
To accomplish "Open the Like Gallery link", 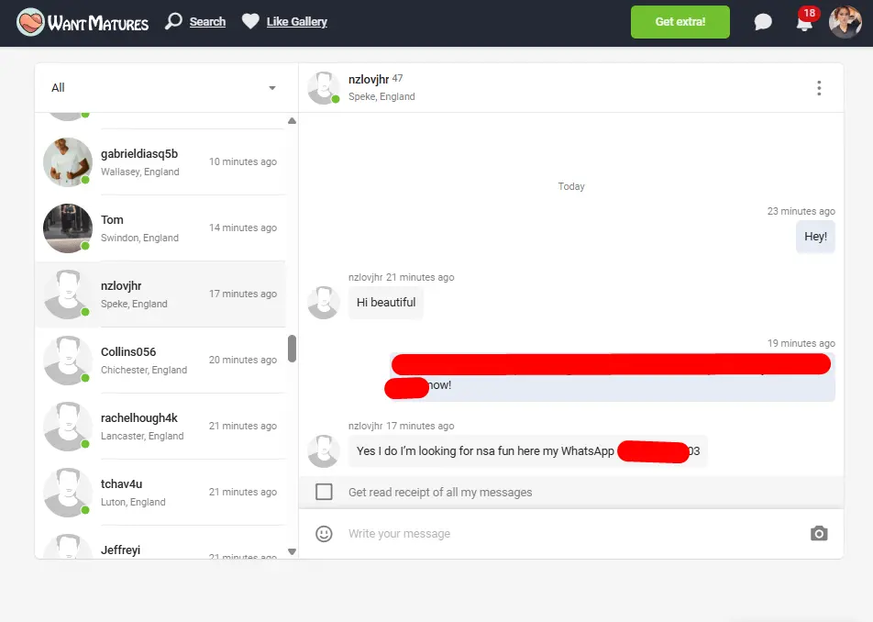I will (x=297, y=22).
